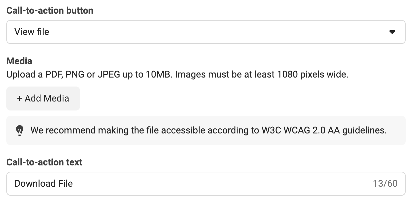Click the W3C WCAG 2.0 AA guidelines text

tap(324, 130)
